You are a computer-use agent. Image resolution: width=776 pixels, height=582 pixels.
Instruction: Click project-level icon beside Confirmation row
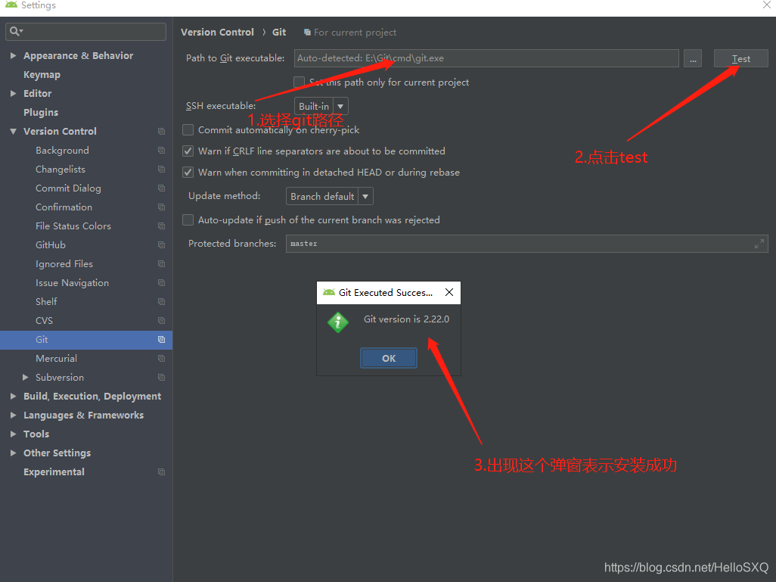[161, 207]
